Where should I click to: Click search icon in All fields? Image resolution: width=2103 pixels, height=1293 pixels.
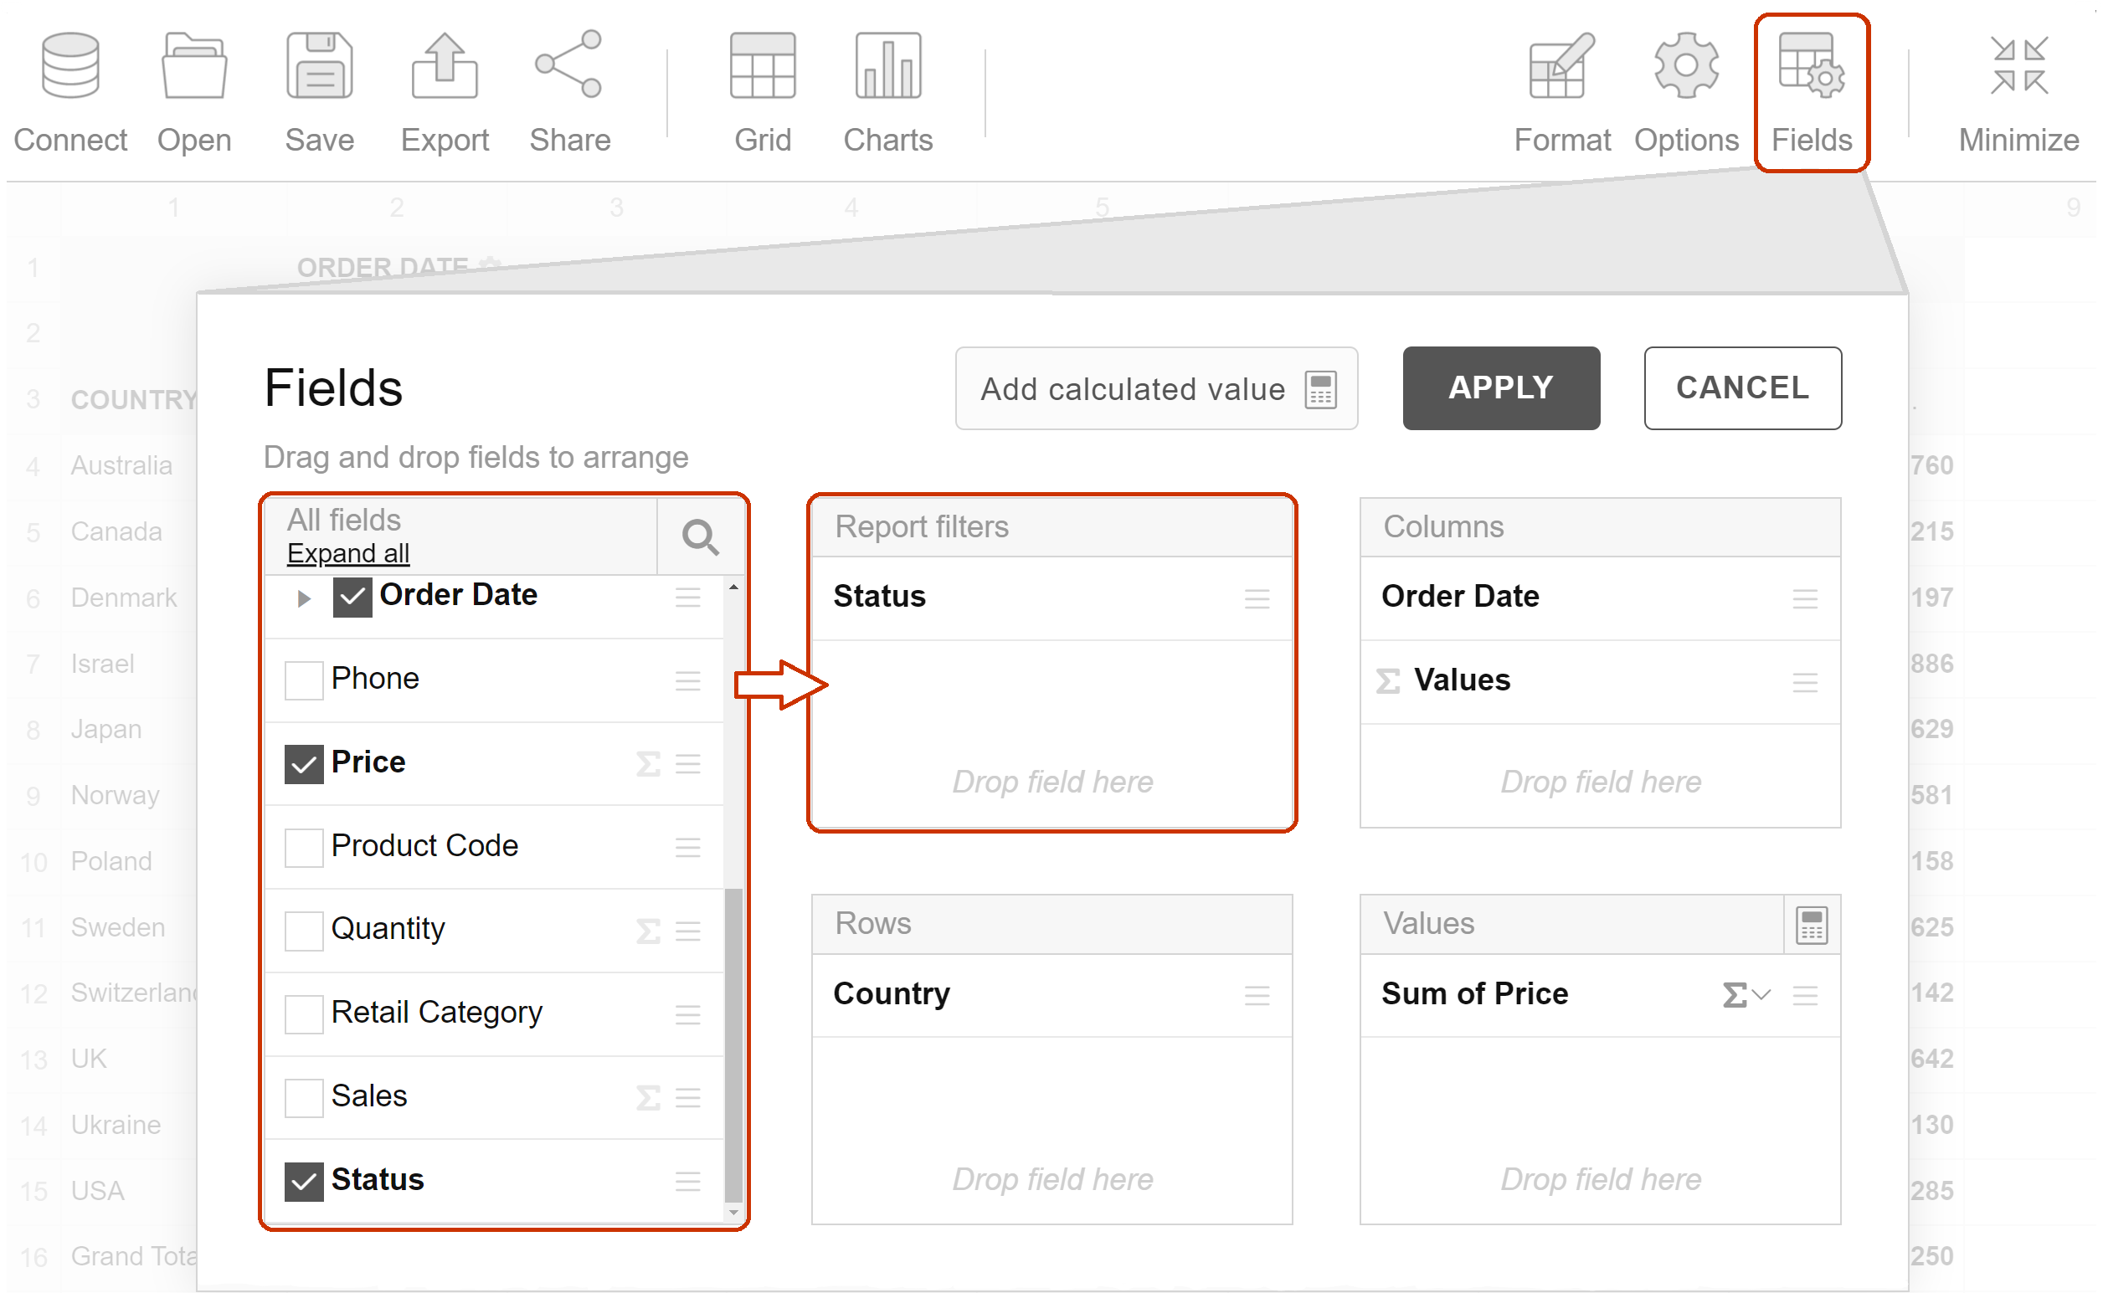(701, 537)
